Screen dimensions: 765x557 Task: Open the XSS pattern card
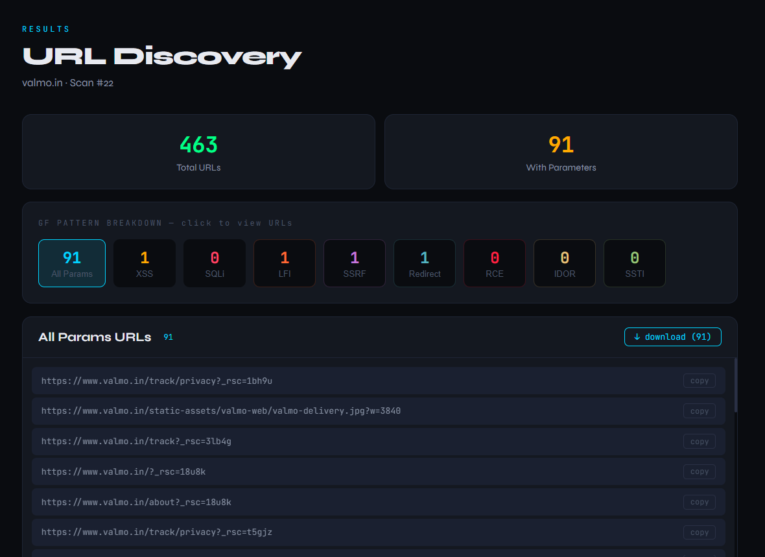click(x=145, y=263)
